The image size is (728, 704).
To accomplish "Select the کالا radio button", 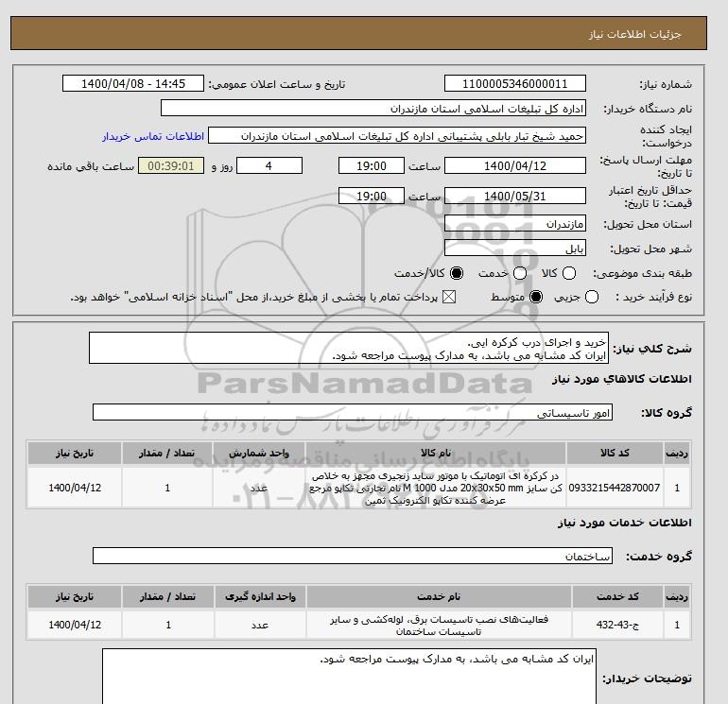I will point(569,273).
